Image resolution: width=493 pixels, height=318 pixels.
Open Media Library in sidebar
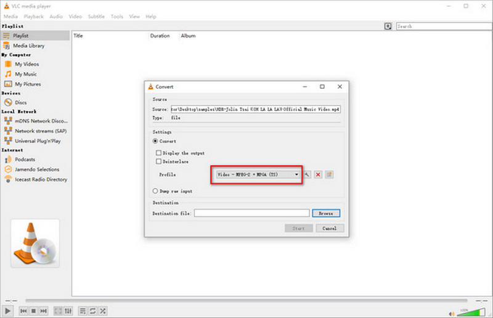(35, 46)
